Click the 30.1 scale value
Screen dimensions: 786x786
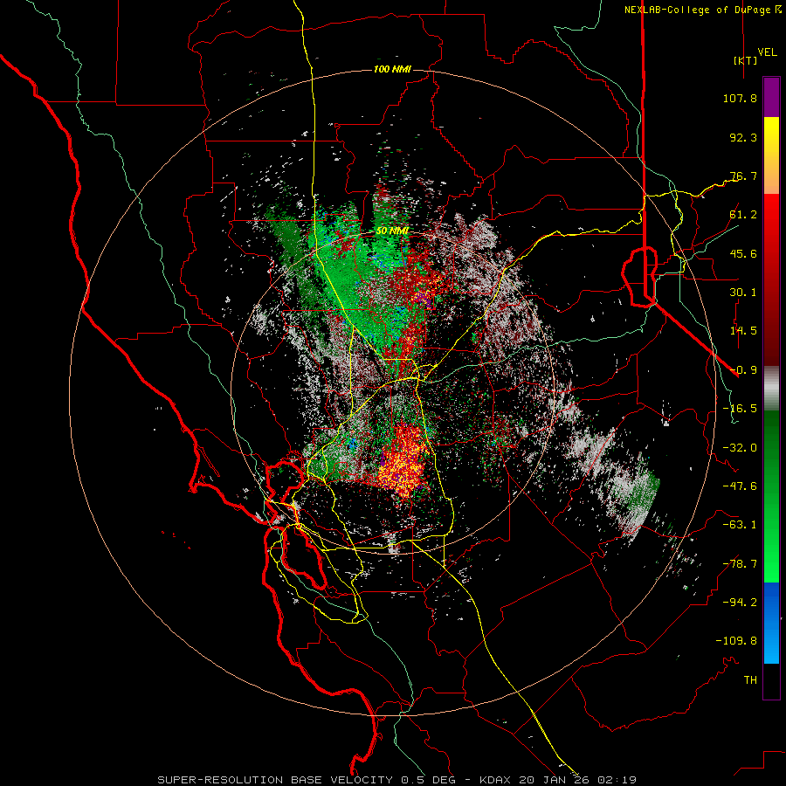tap(743, 293)
